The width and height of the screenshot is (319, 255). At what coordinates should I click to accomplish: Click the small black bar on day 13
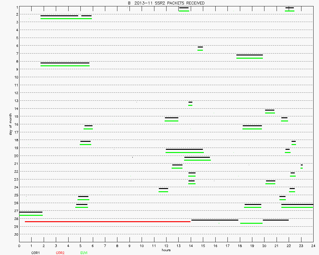point(190,102)
